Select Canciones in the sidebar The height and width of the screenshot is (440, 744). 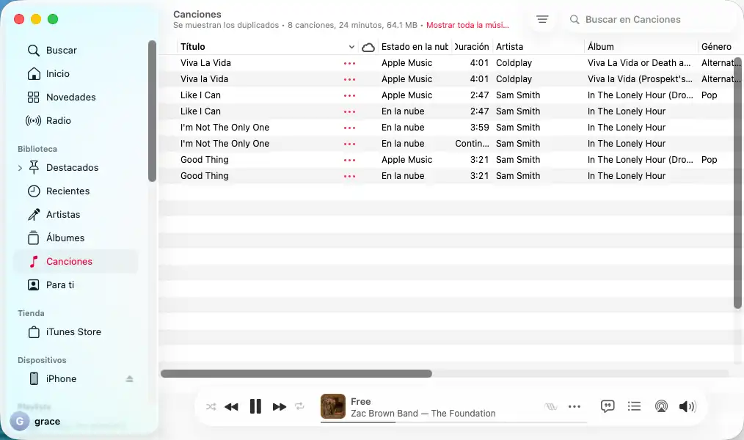point(76,262)
